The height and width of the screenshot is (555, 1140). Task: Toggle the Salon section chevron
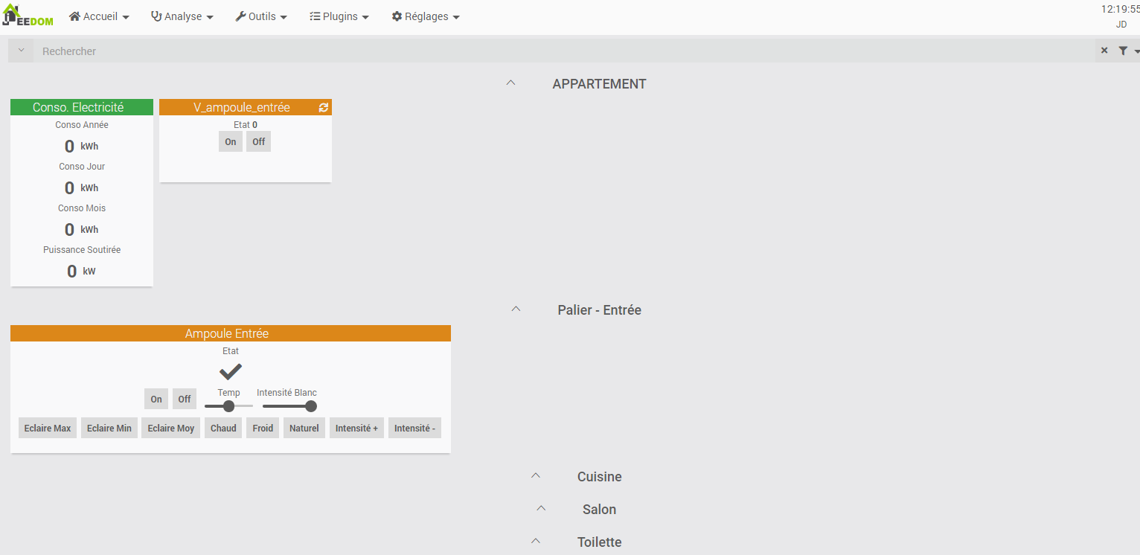point(541,509)
